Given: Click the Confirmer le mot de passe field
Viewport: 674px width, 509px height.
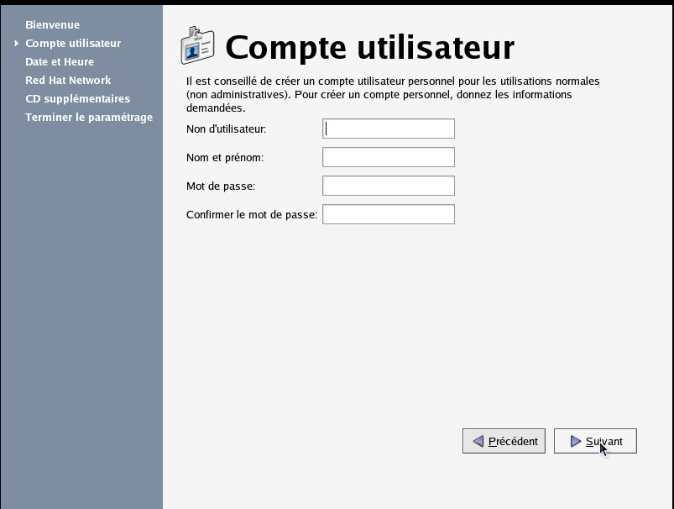Looking at the screenshot, I should (389, 214).
